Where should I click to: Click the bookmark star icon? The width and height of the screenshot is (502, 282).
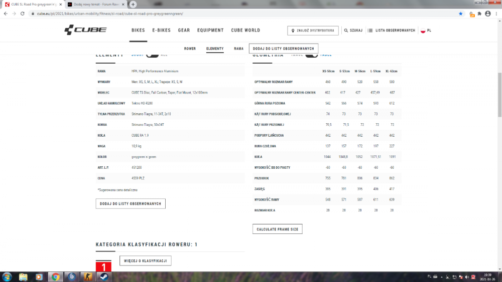click(x=461, y=14)
